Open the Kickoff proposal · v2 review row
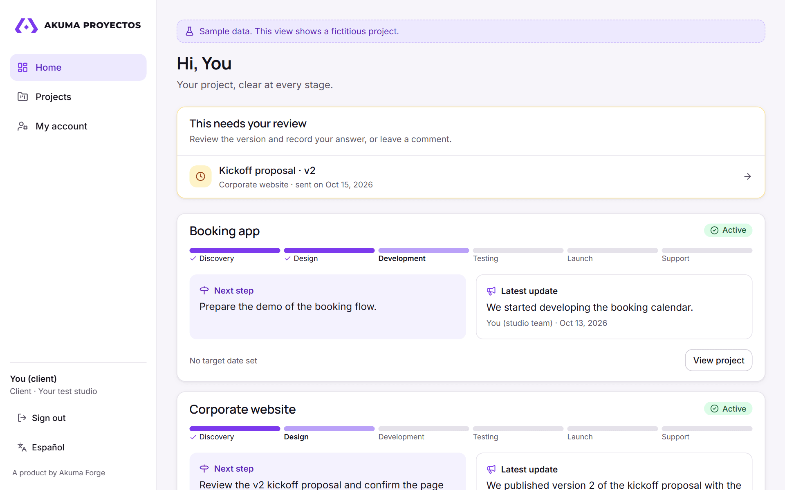785x490 pixels. click(x=471, y=177)
